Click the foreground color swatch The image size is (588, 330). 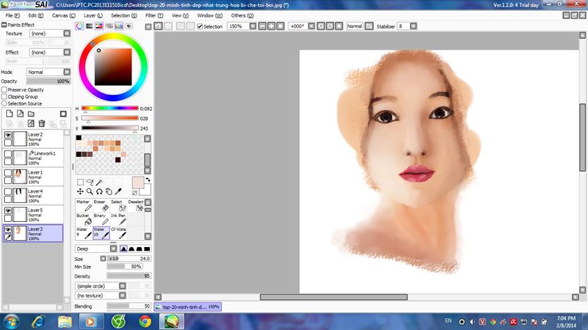tap(137, 183)
